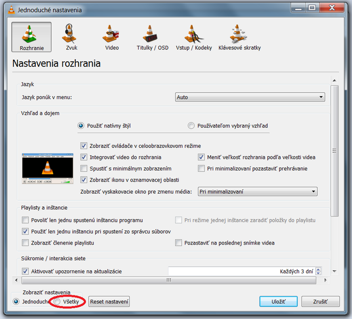Enable Pri minimalizovaní pozastaviť prehrávanie
This screenshot has height=319, width=352.
(201, 168)
